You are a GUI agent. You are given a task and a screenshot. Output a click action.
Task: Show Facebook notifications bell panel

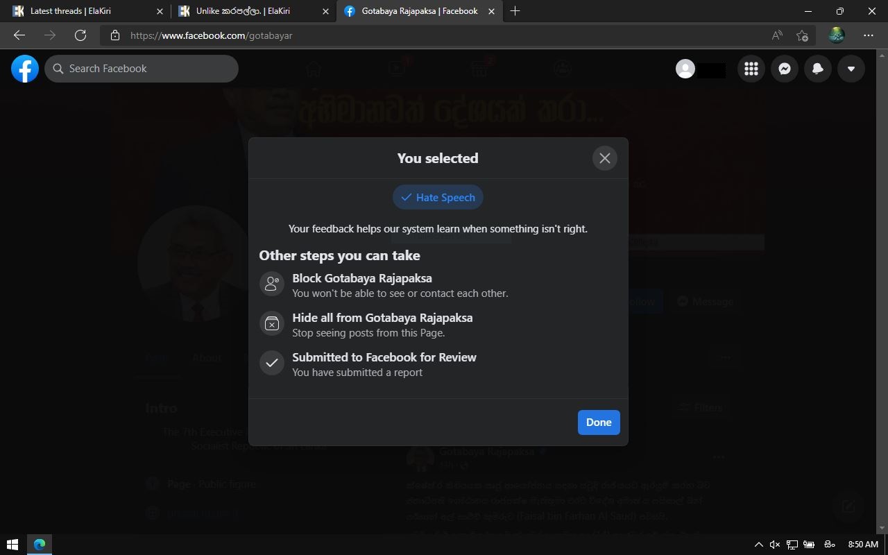(818, 69)
